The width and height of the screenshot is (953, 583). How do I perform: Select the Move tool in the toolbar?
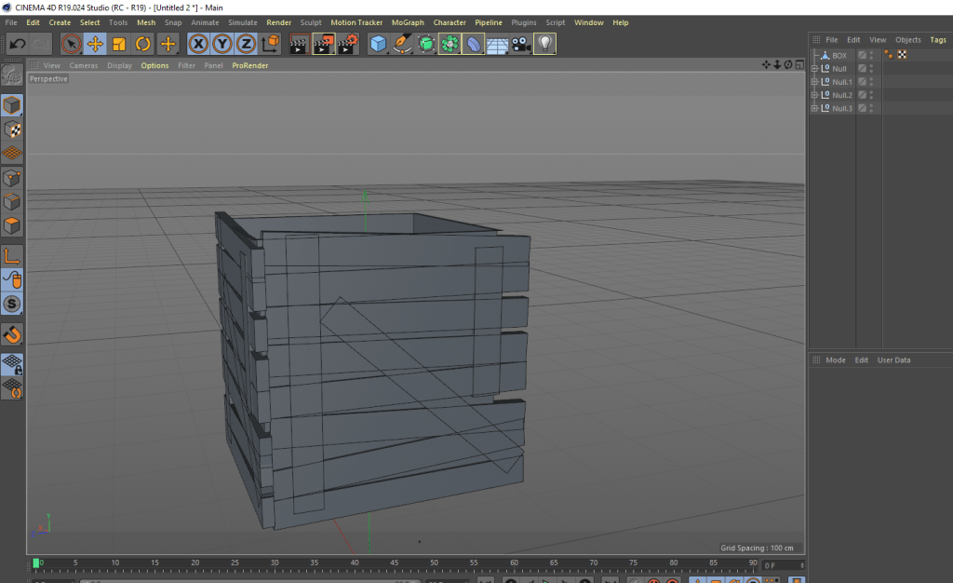[95, 44]
